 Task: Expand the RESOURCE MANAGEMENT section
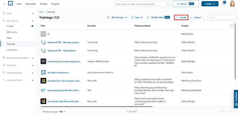(33, 58)
